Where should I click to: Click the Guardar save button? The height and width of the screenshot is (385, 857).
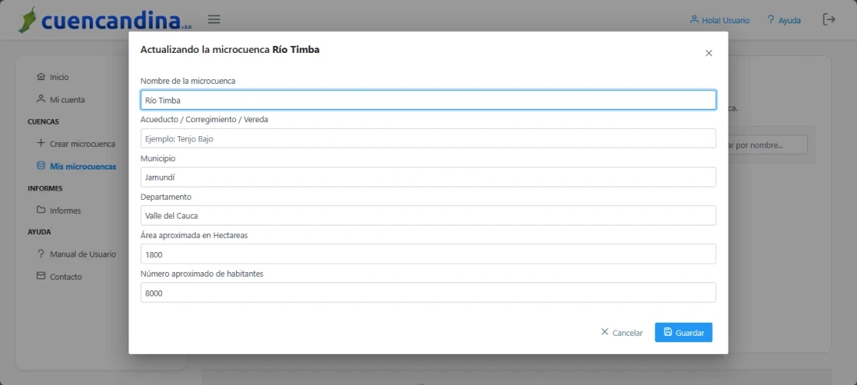pyautogui.click(x=683, y=333)
